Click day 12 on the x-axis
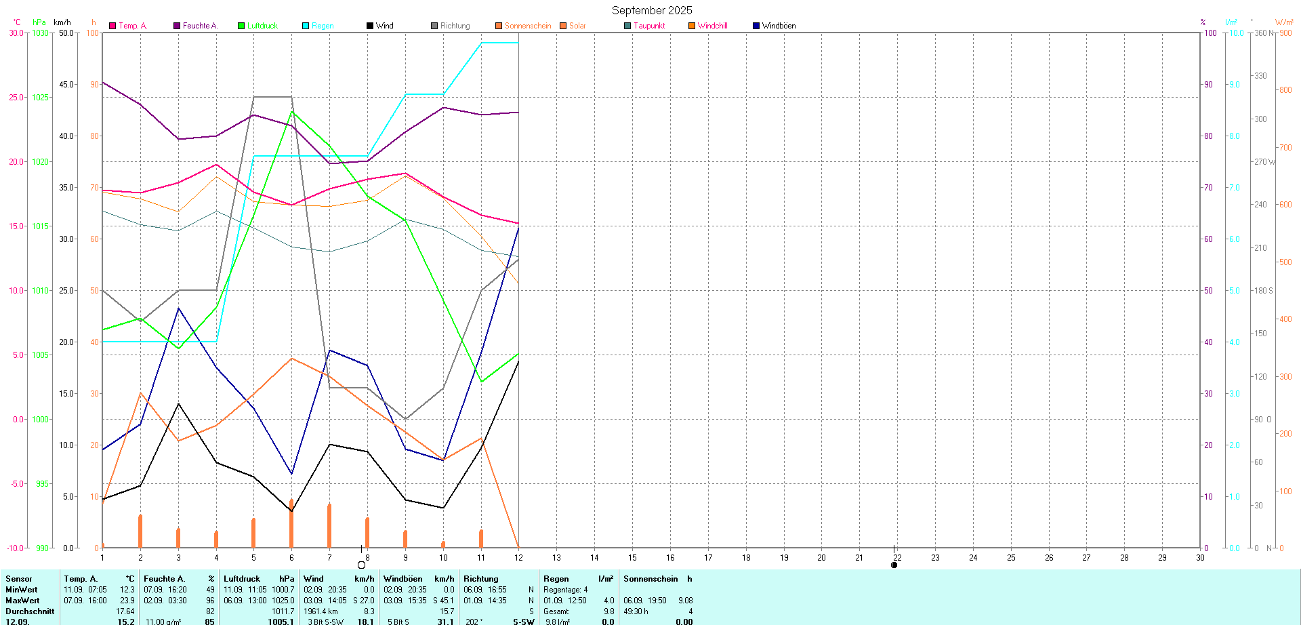 [x=518, y=558]
